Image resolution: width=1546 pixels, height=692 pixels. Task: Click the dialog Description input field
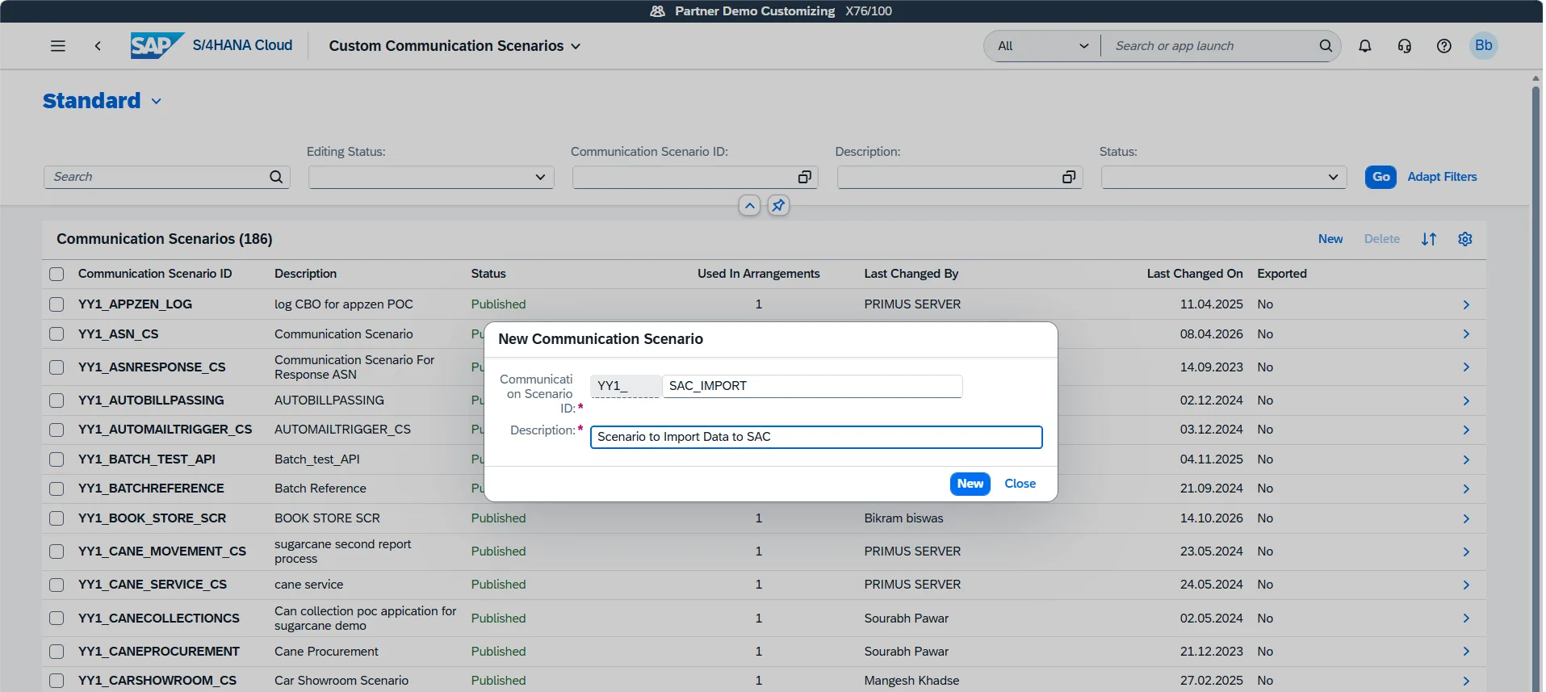pyautogui.click(x=816, y=437)
